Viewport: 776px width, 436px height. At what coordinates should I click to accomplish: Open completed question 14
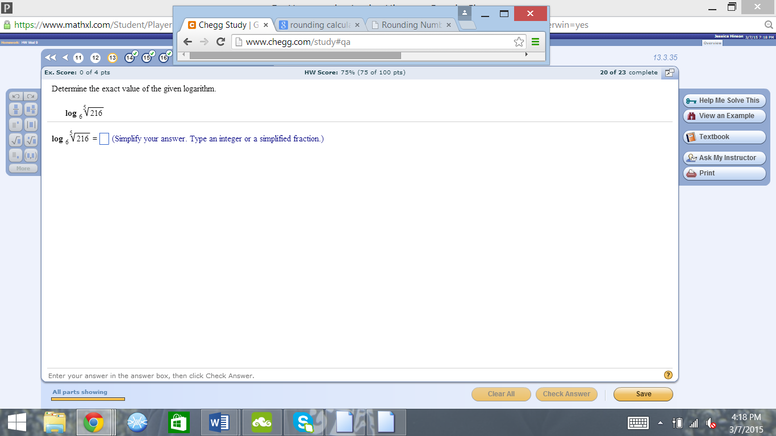(130, 57)
